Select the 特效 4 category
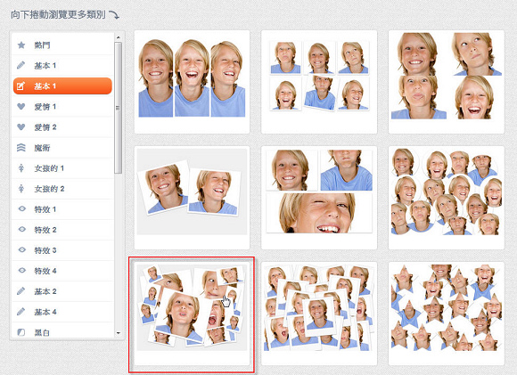Image resolution: width=517 pixels, height=375 pixels. (x=62, y=271)
